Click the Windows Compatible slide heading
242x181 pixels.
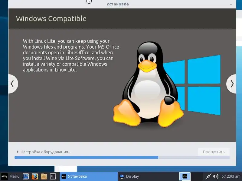[x=51, y=19]
